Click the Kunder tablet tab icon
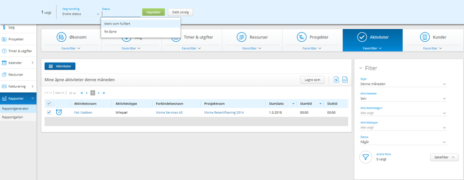Viewport: 464px width, 180px height. pyautogui.click(x=425, y=37)
